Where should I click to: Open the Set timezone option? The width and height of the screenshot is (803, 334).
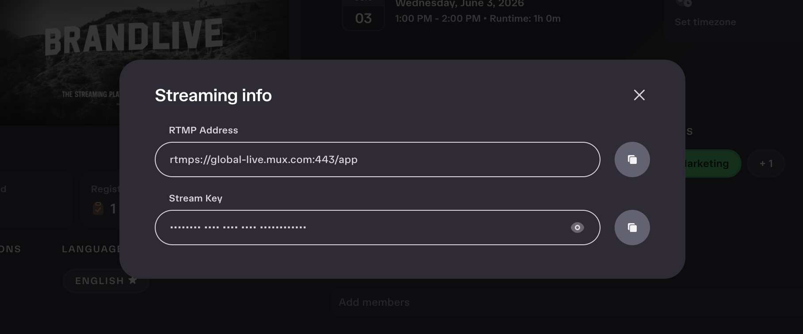click(x=705, y=22)
